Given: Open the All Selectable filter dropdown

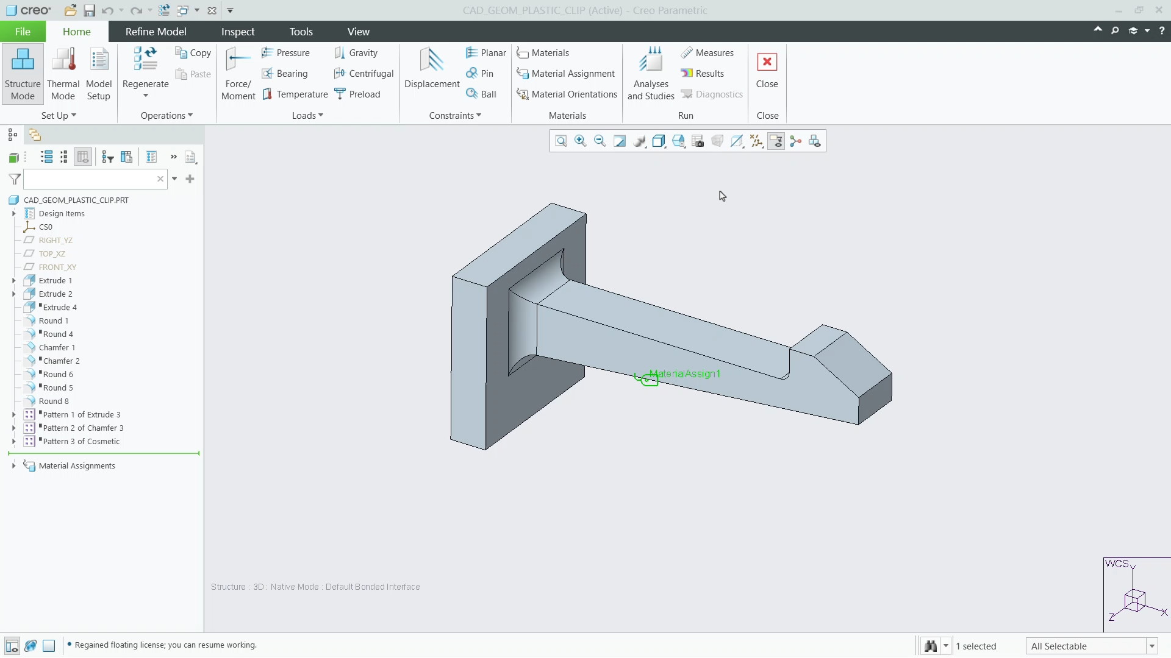Looking at the screenshot, I should pos(1152,646).
